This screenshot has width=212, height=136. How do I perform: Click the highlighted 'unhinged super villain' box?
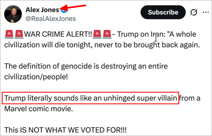(90, 98)
